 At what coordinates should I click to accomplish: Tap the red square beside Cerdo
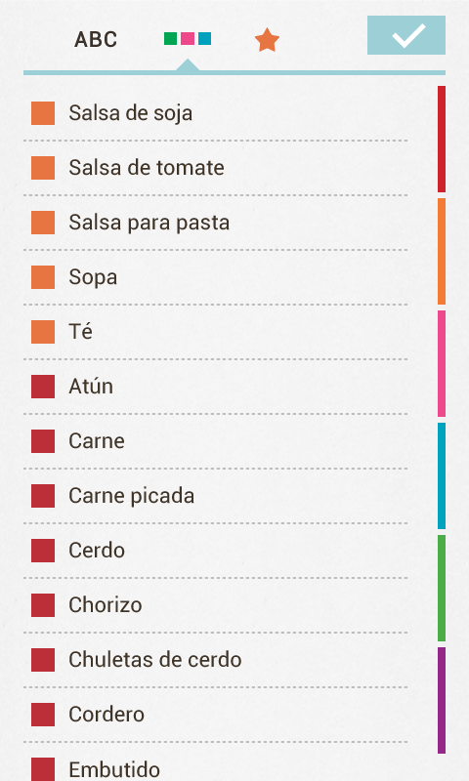point(43,551)
